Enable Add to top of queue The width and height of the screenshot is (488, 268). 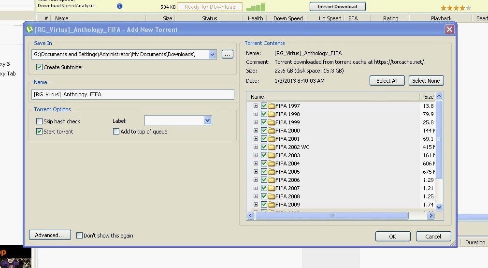click(x=116, y=132)
